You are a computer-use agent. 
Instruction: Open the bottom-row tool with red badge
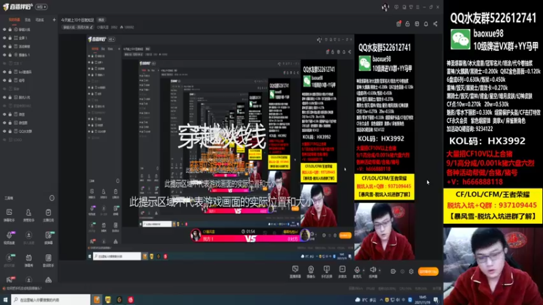tap(10, 279)
